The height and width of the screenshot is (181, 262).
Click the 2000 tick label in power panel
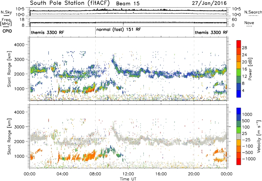(x=19, y=74)
